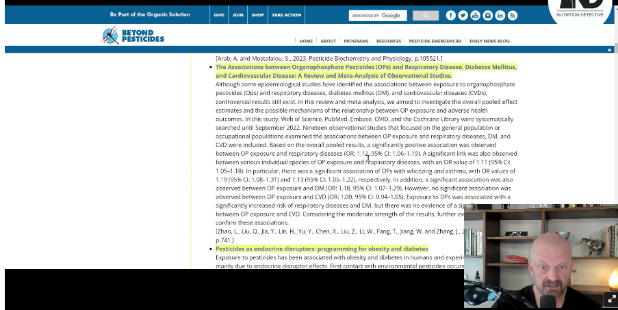
Task: Click the Arab and Mostafalou 2023 citation text
Action: click(x=329, y=58)
